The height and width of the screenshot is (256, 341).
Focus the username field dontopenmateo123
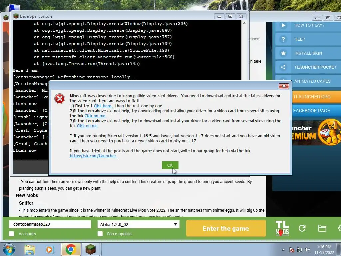50,224
